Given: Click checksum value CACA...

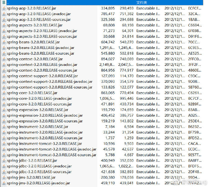Looking at the screenshot, I should [194, 144].
